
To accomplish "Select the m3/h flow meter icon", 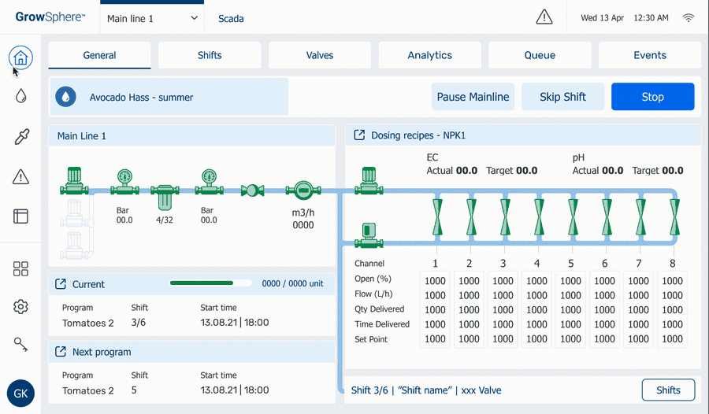I will pyautogui.click(x=303, y=190).
